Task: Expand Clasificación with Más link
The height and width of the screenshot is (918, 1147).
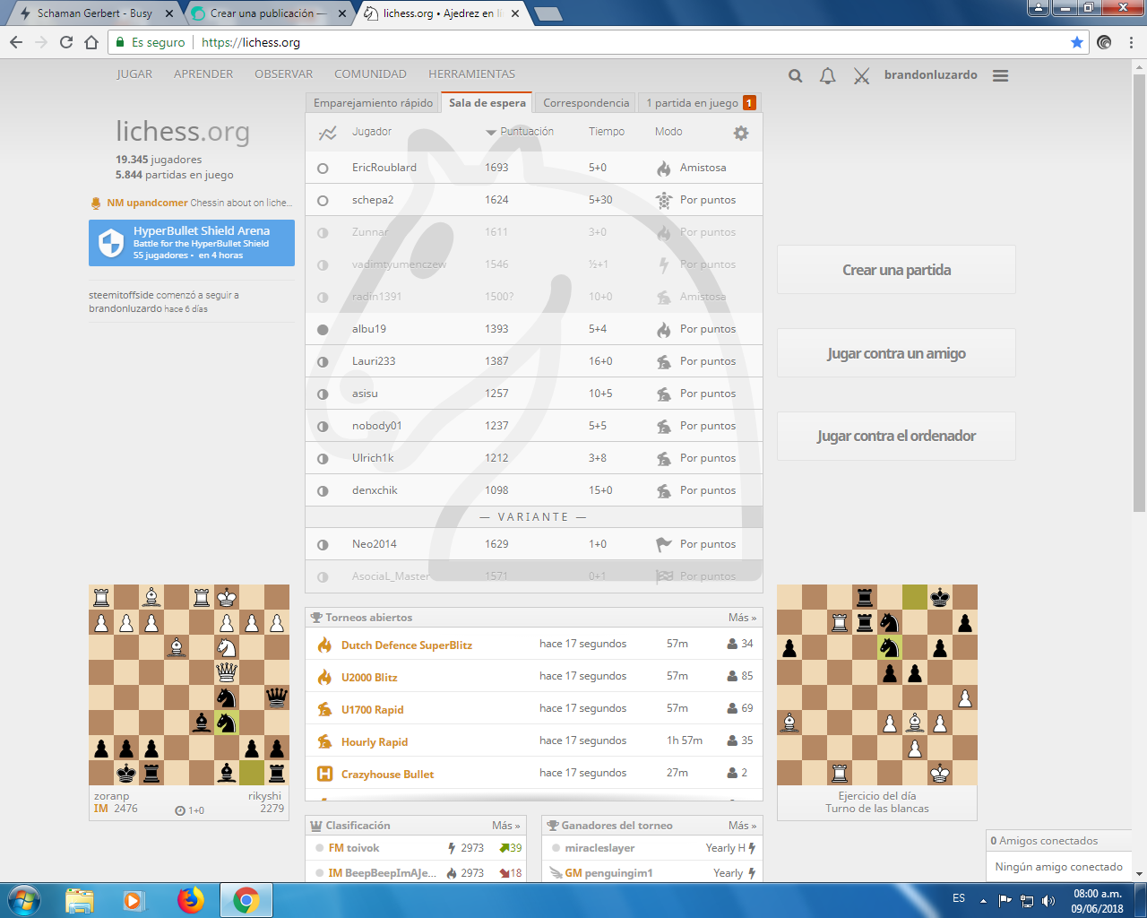Action: tap(505, 825)
